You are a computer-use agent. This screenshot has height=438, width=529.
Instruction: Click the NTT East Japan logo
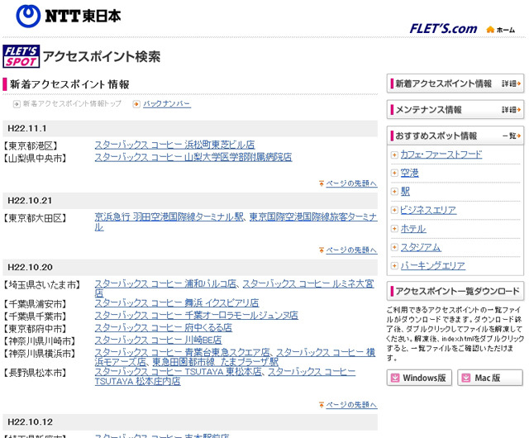(x=69, y=16)
